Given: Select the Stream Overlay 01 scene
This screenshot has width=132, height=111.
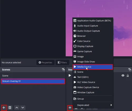Looking at the screenshot, I should pyautogui.click(x=33, y=81).
